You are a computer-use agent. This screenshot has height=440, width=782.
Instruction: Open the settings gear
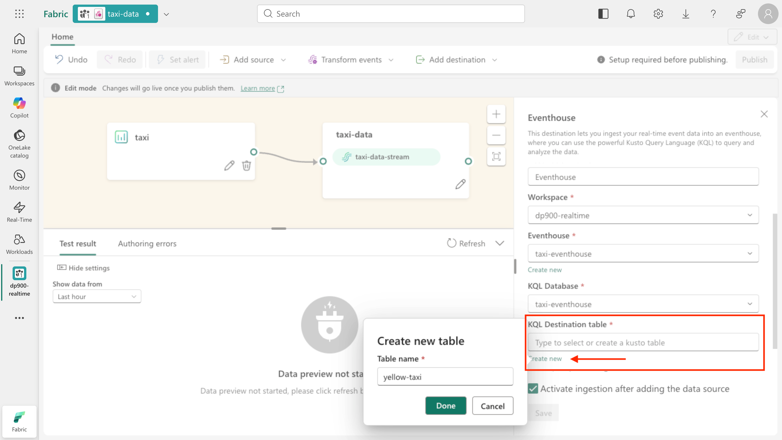pyautogui.click(x=658, y=14)
